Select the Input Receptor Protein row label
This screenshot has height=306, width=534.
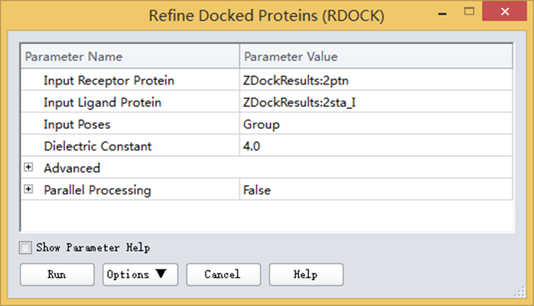(109, 81)
